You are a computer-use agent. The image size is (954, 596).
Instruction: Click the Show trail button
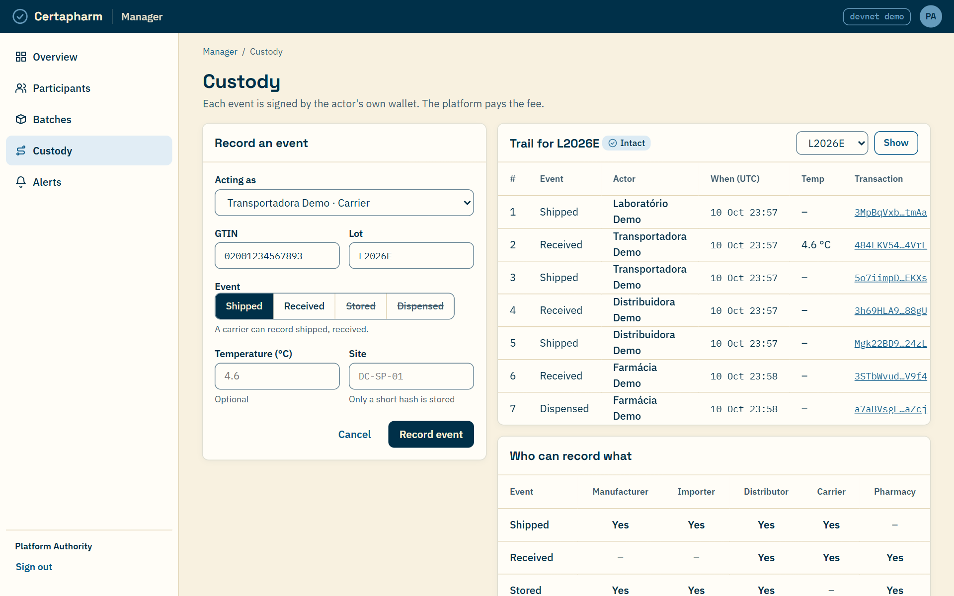coord(896,143)
